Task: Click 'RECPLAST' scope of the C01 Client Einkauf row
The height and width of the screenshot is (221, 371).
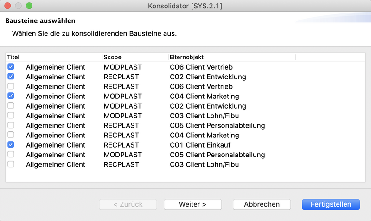Action: (x=121, y=145)
